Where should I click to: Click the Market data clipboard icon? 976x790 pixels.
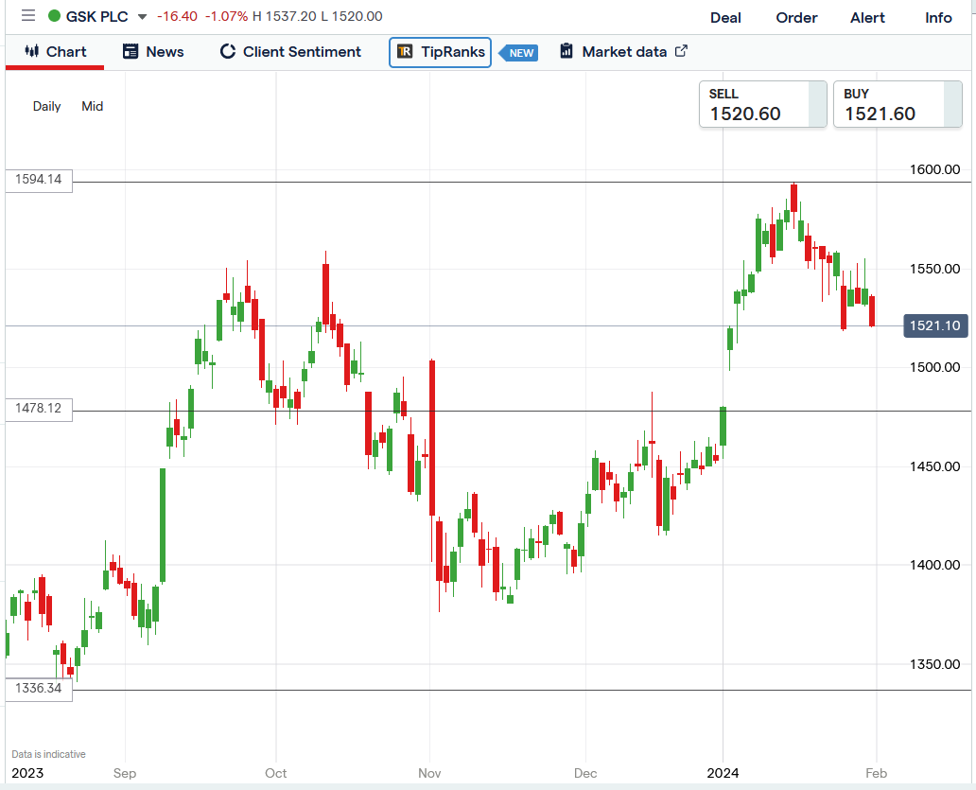coord(566,51)
